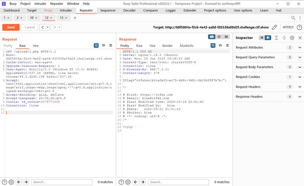Toggle line wrap in Response panel
Image resolution: width=304 pixels, height=186 pixels.
pos(213,45)
